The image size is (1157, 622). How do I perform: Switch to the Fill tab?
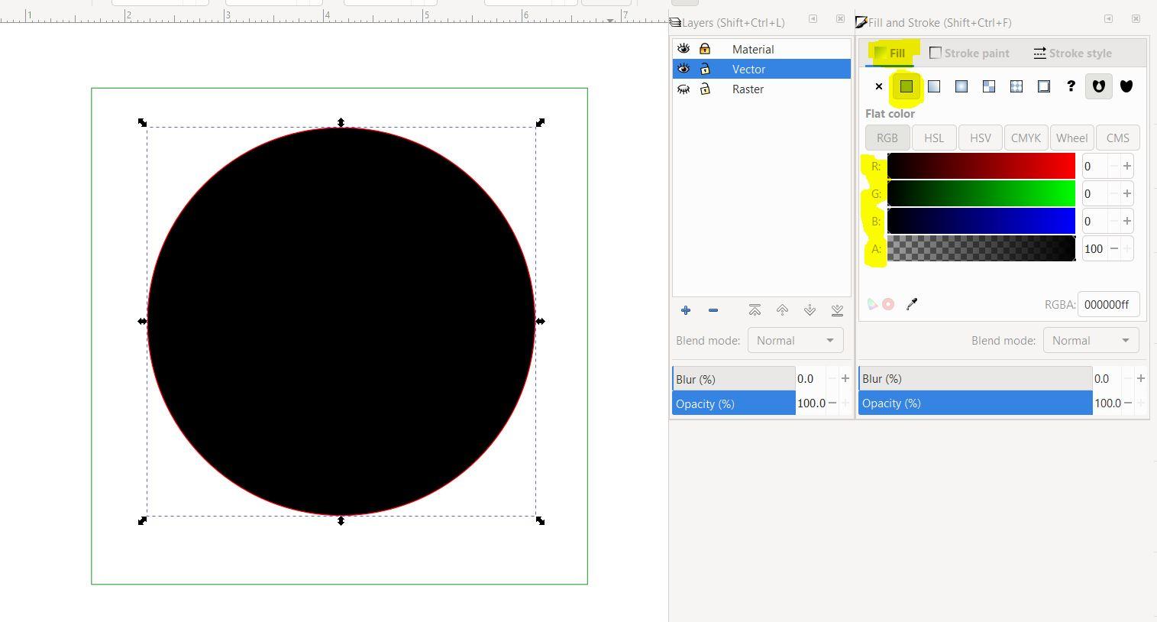[891, 53]
